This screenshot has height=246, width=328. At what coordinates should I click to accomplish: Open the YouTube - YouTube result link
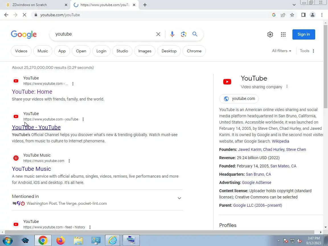tap(36, 127)
